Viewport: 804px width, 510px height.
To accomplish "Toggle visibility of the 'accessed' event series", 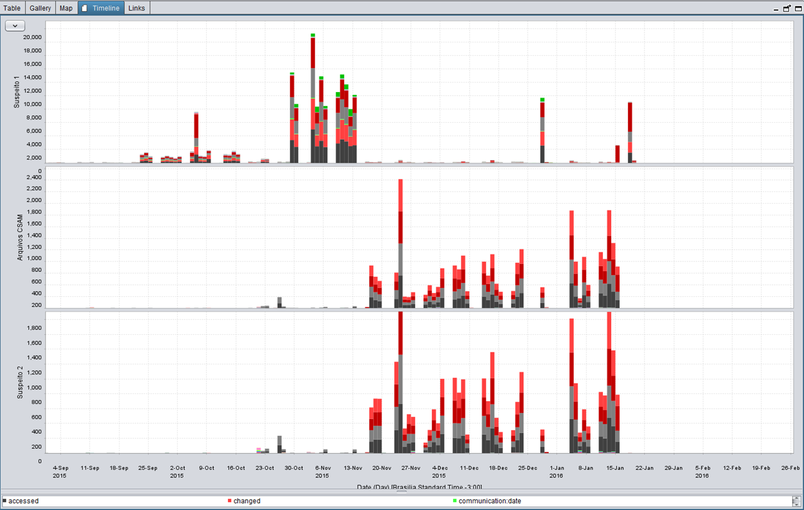I will coord(23,501).
